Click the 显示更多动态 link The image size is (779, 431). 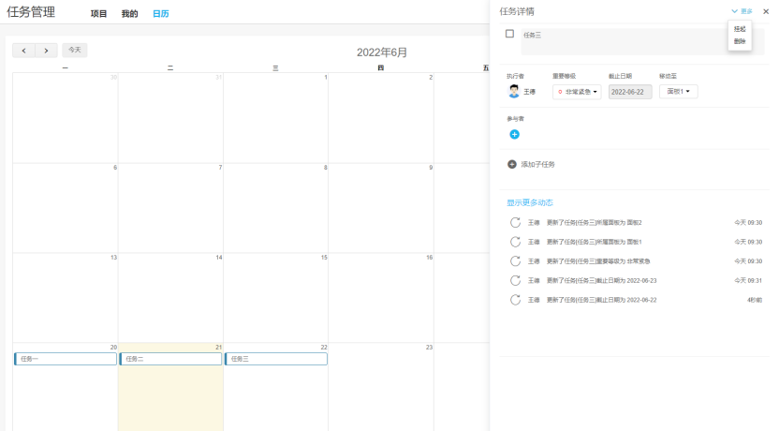click(x=530, y=202)
